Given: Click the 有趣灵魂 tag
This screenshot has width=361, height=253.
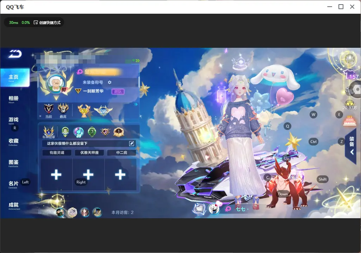Looking at the screenshot, I should click(x=57, y=153).
